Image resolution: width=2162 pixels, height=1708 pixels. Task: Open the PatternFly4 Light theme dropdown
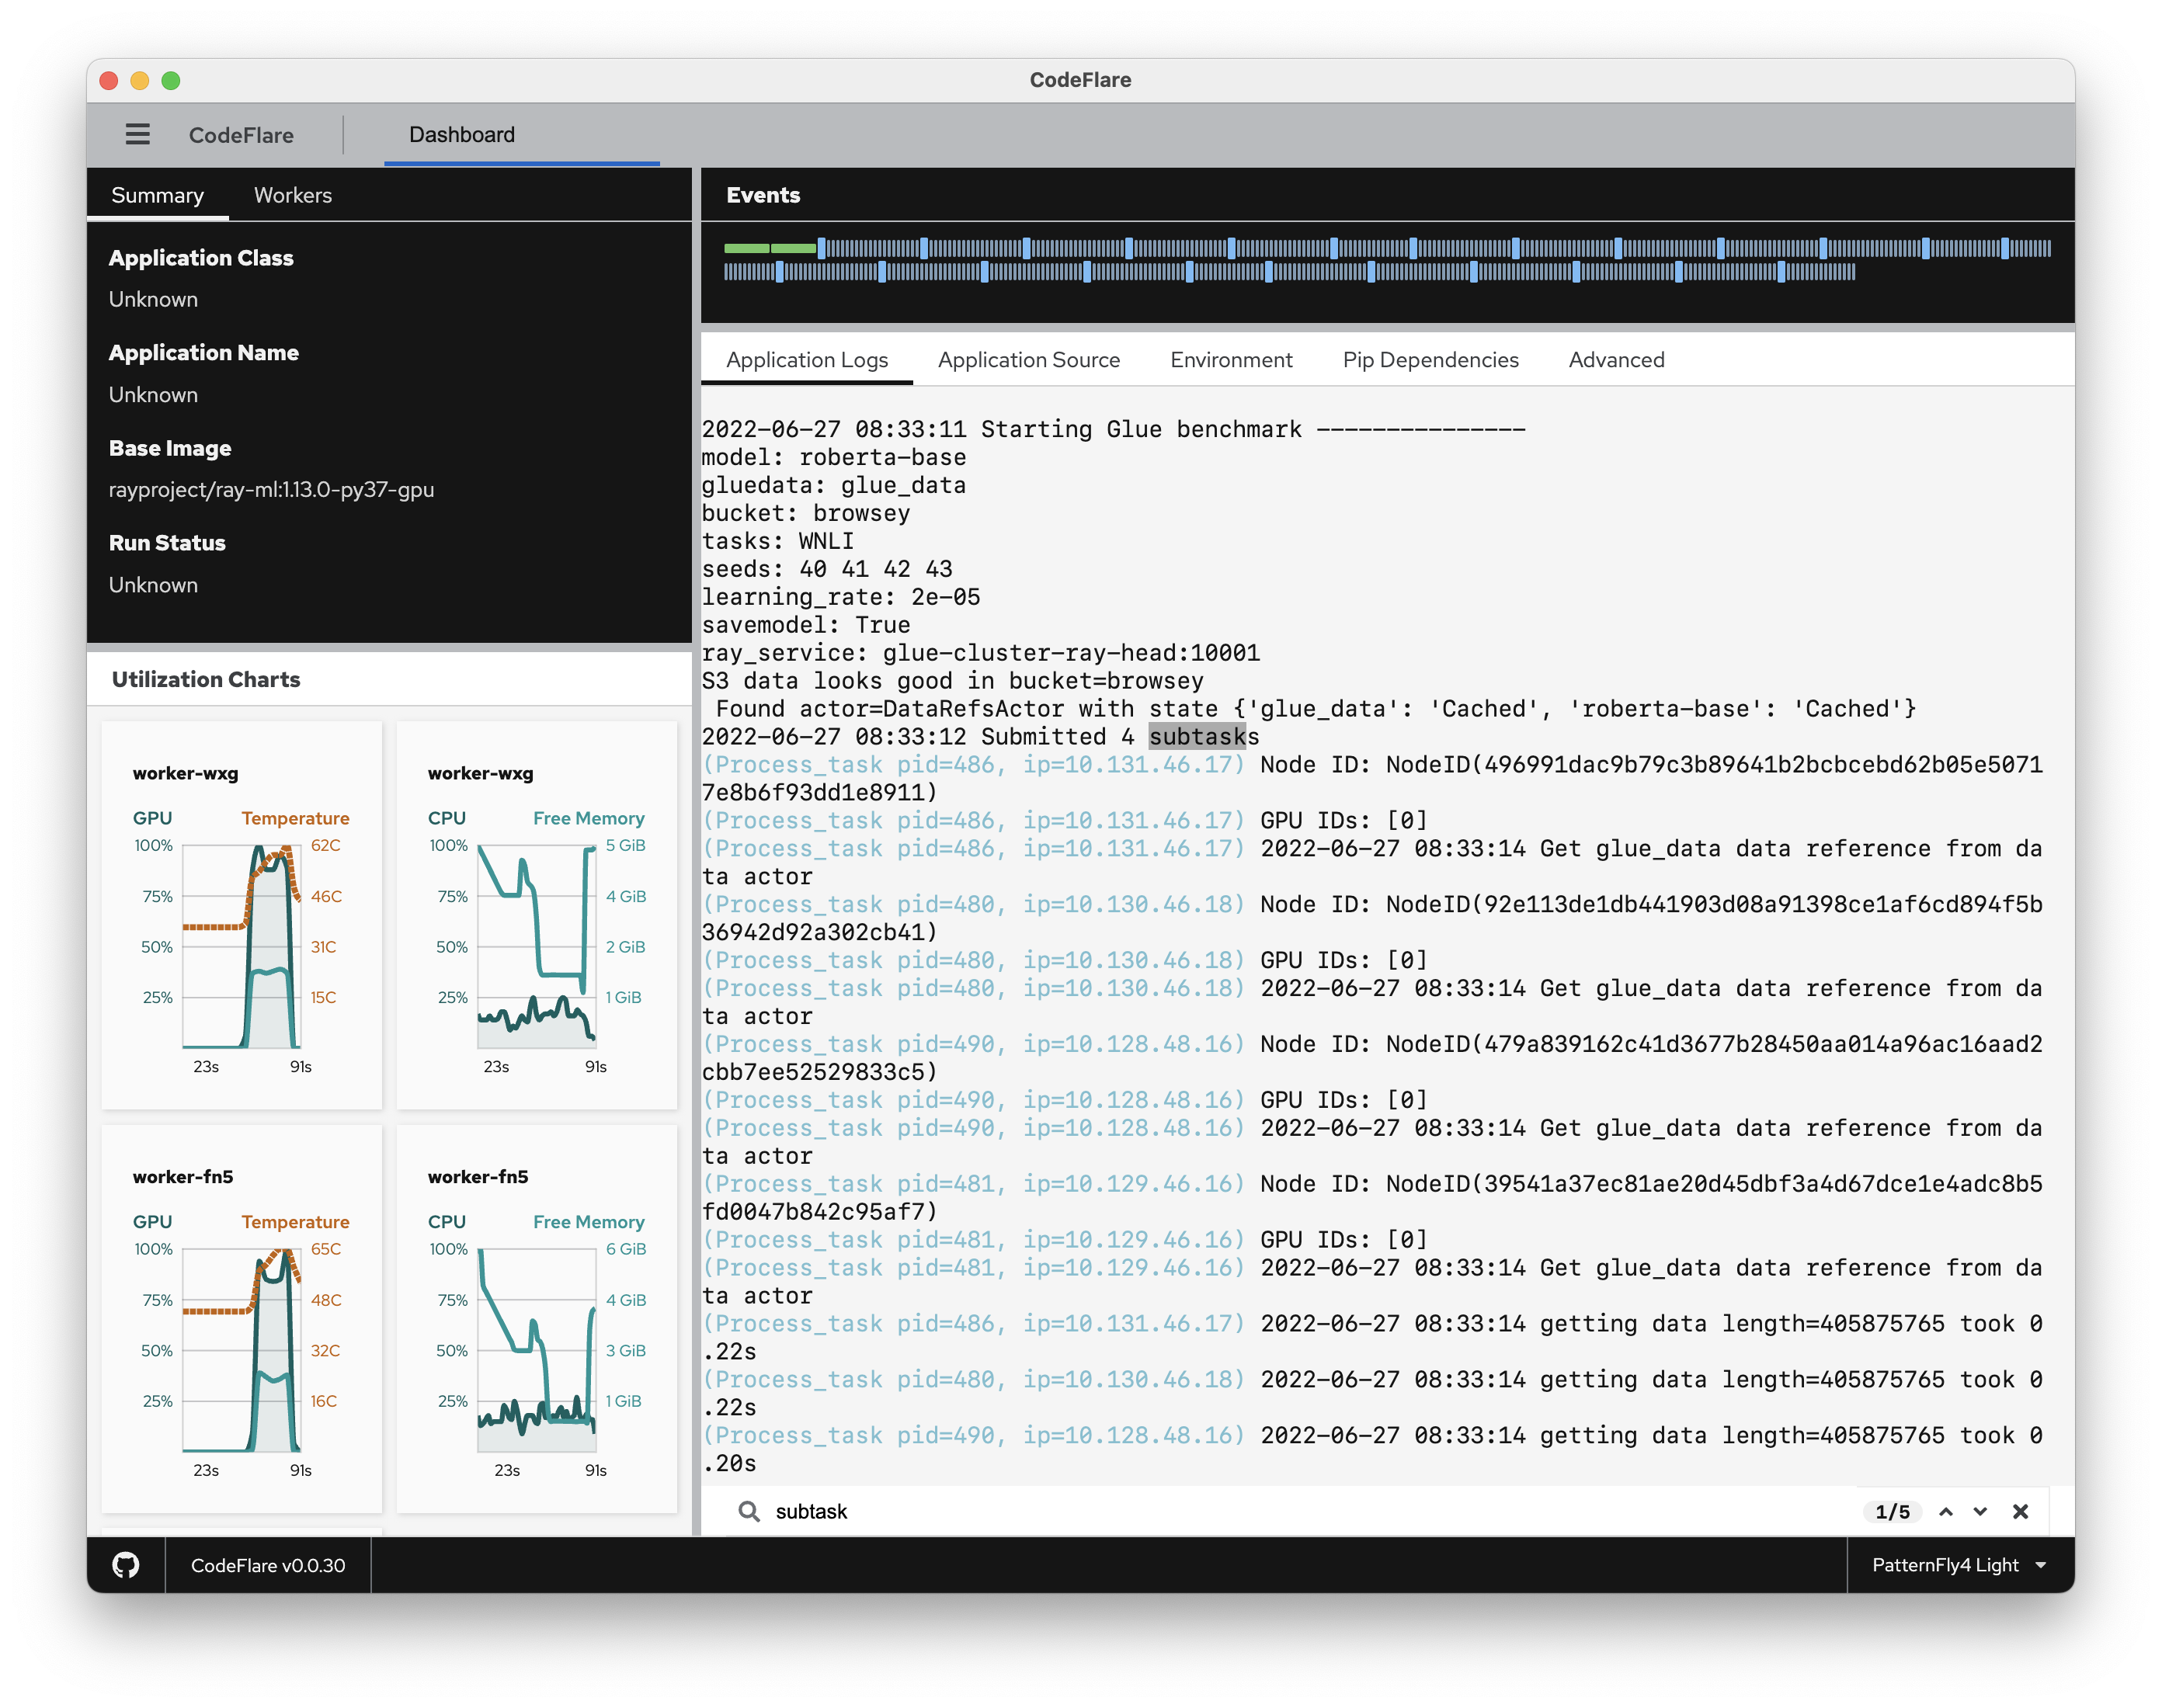coord(1958,1565)
